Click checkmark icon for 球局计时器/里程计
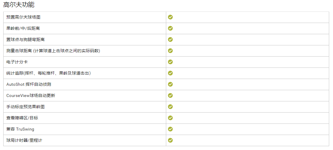The image size is (333, 150). click(170, 141)
